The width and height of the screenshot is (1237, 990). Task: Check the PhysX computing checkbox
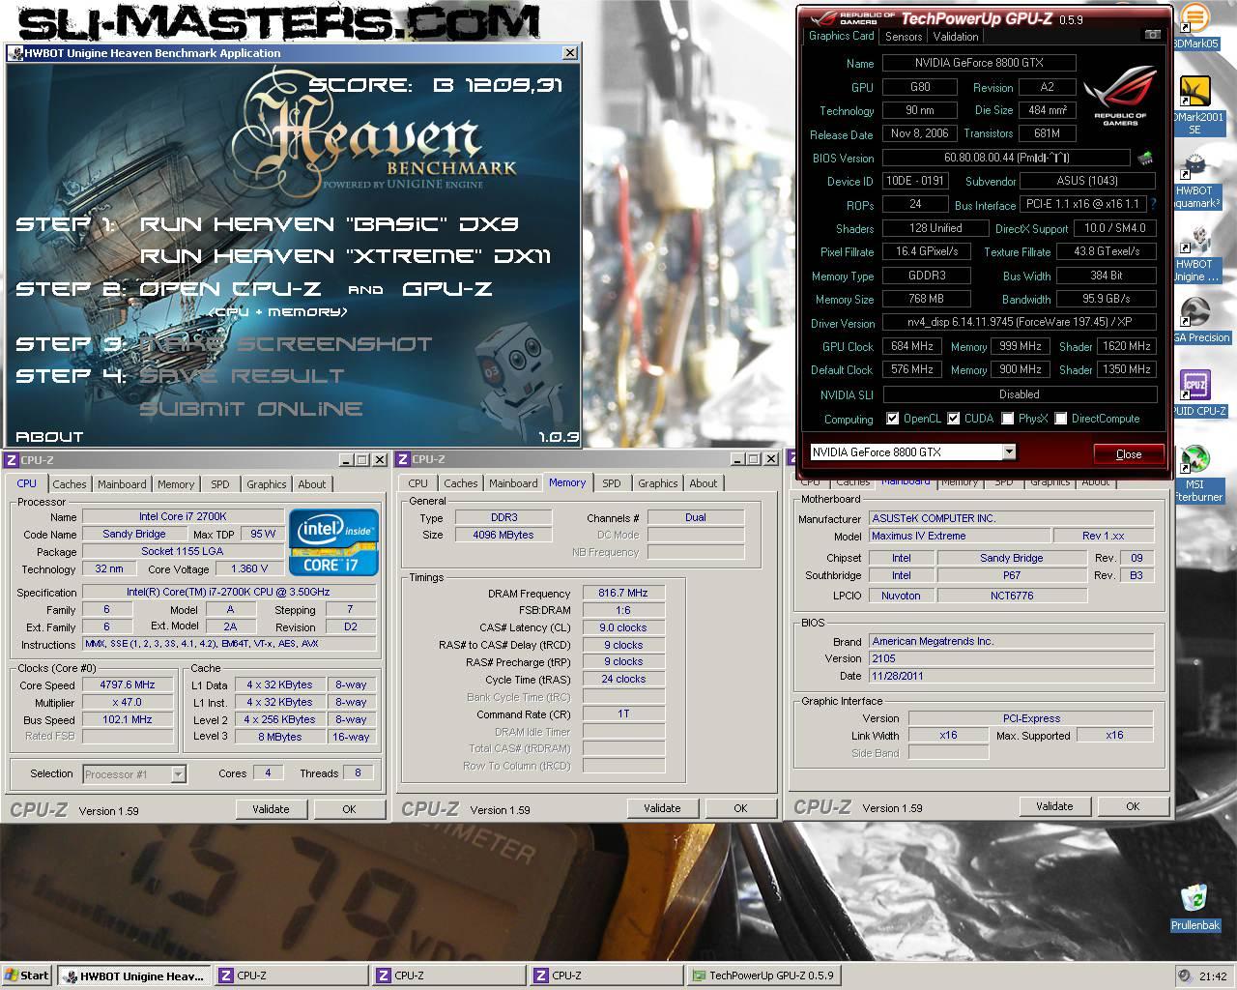(1008, 419)
